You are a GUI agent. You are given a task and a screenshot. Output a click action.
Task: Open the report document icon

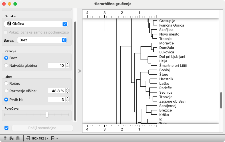click(x=18, y=138)
